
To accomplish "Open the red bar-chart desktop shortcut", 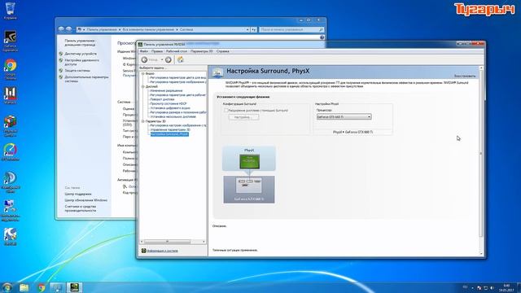I will [11, 95].
